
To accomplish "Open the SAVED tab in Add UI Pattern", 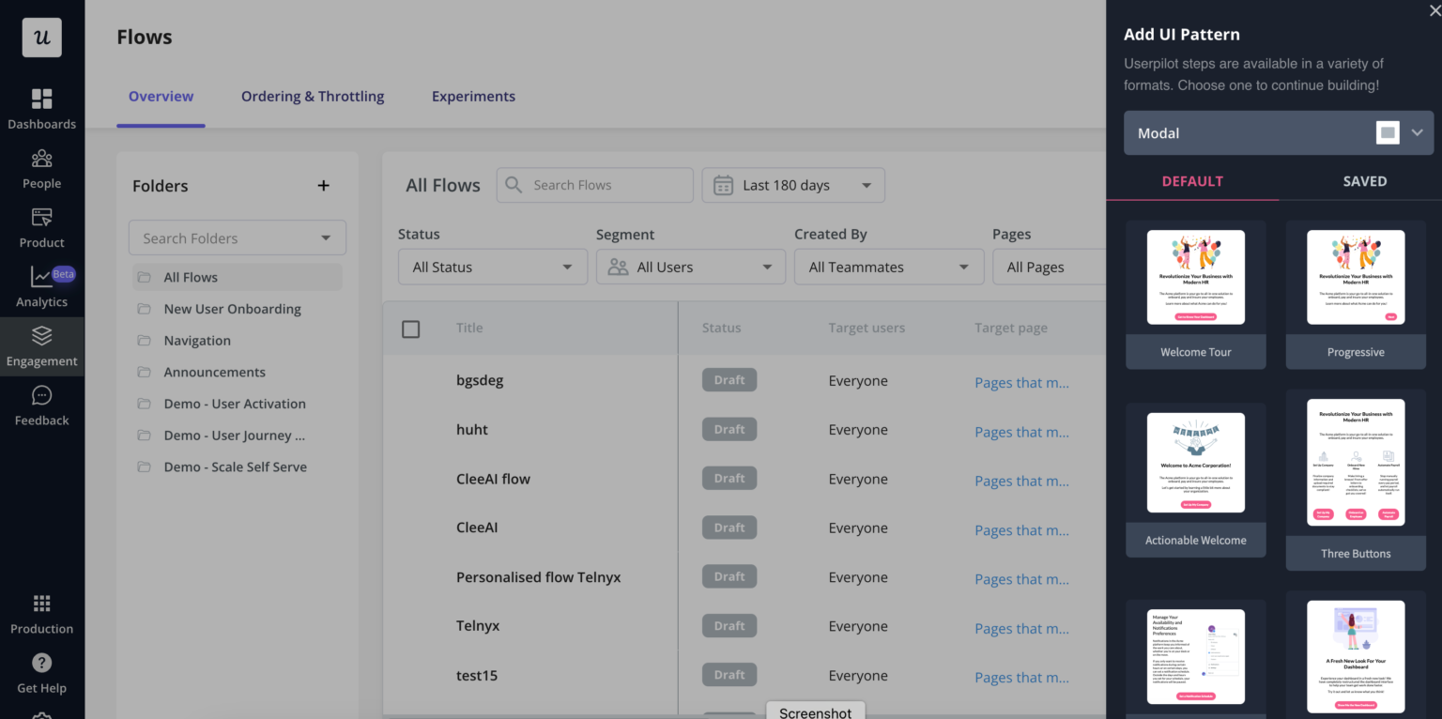I will coord(1365,180).
